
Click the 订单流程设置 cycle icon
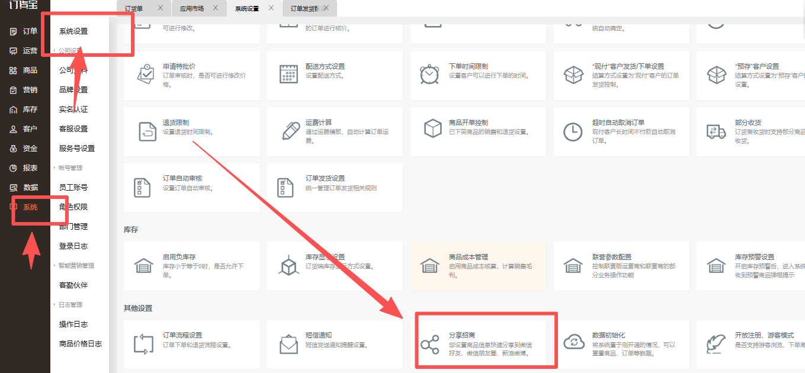click(144, 345)
